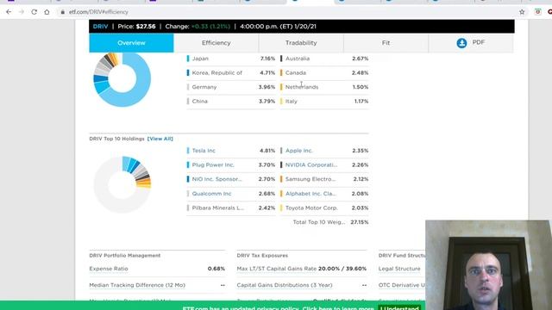The image size is (552, 310).
Task: Click the countries donut chart
Action: pyautogui.click(x=122, y=79)
